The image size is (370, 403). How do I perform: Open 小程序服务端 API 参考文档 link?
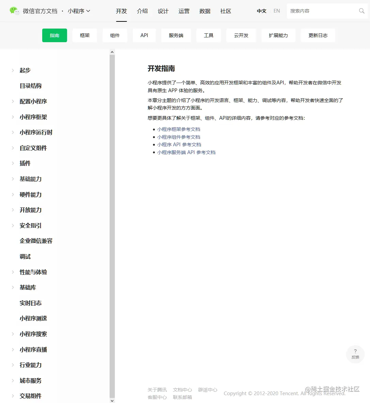[x=186, y=152]
